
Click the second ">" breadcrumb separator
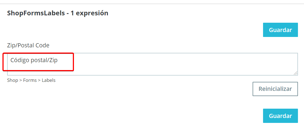[x=39, y=80]
